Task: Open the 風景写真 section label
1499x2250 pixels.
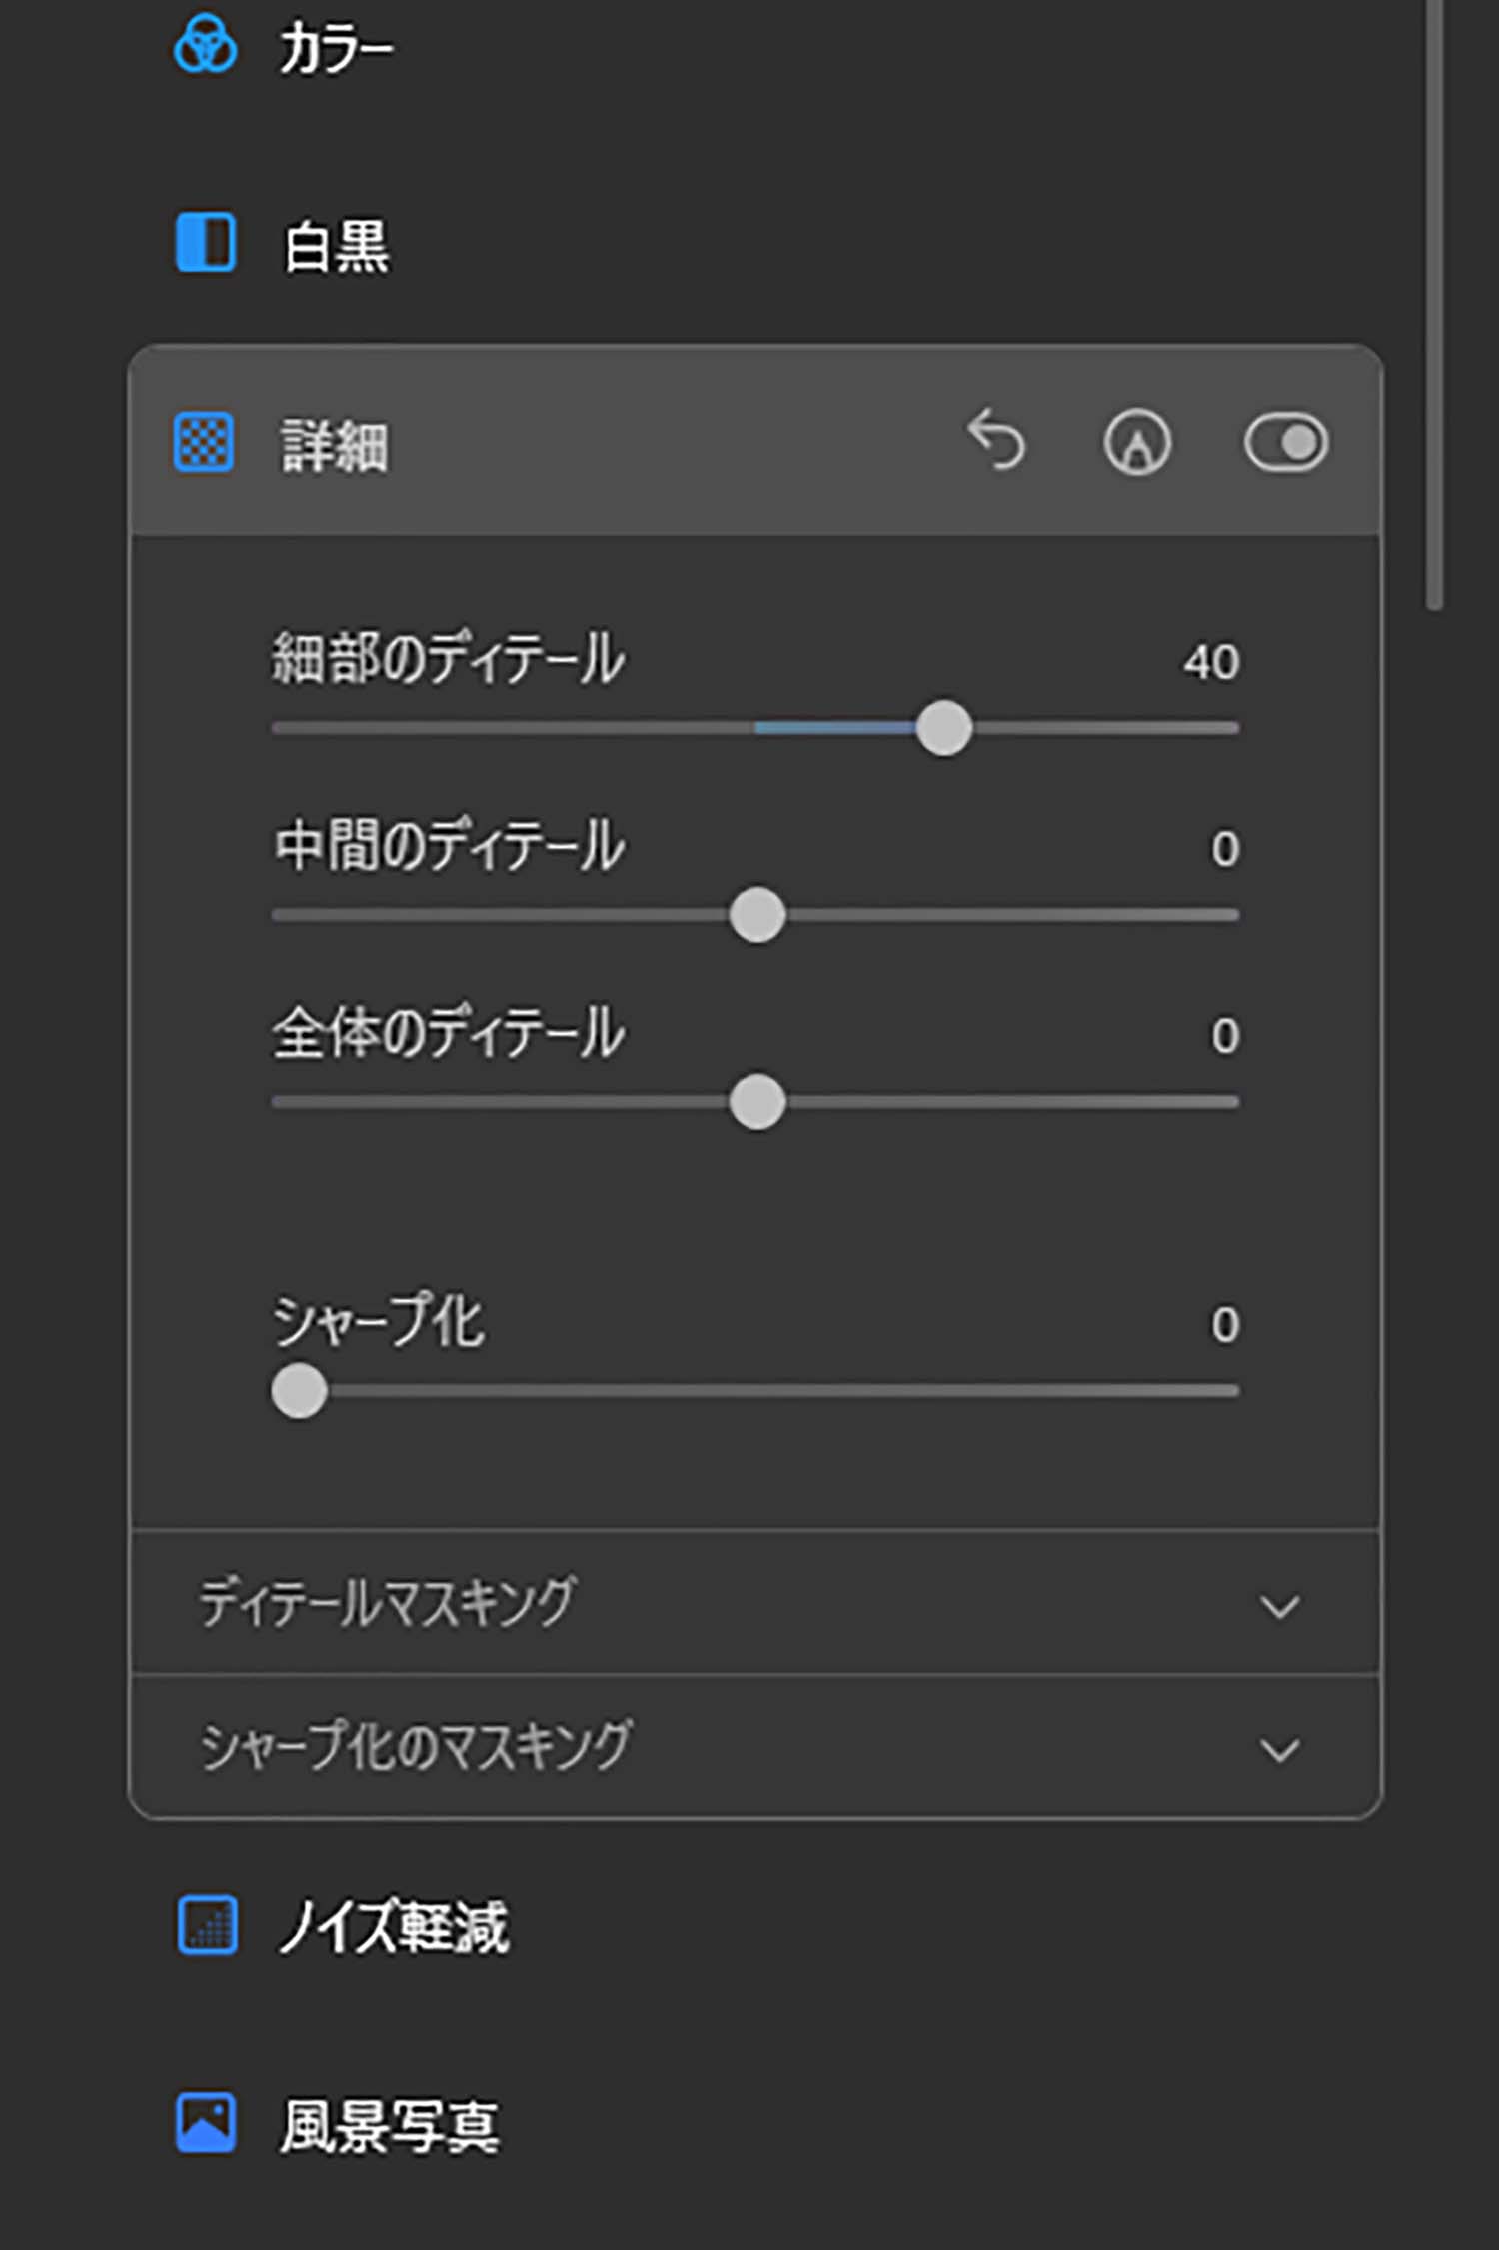Action: point(389,2124)
